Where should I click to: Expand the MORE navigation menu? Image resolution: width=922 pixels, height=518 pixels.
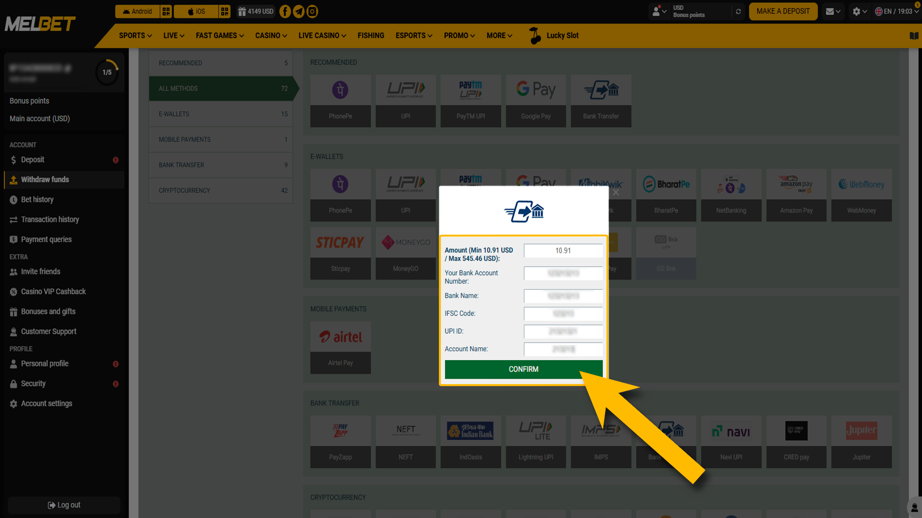(x=499, y=35)
